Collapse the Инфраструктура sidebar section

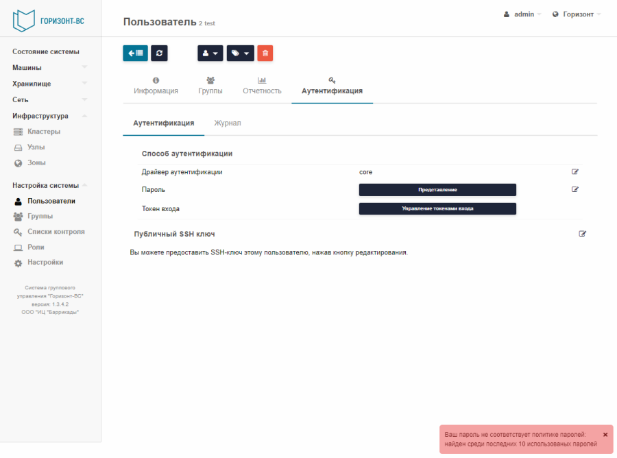(49, 116)
